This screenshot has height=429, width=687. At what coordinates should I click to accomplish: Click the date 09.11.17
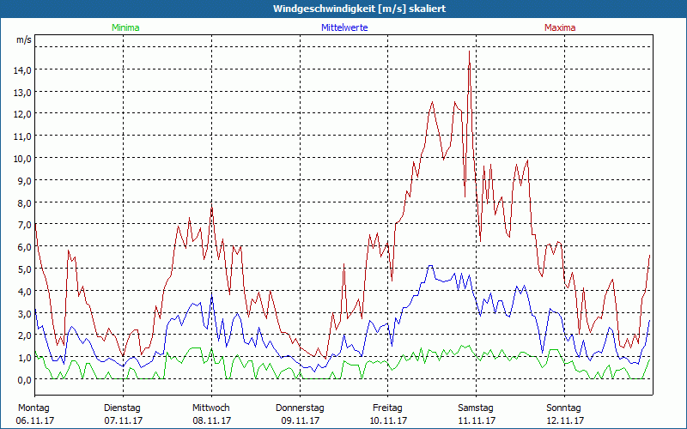tap(300, 420)
